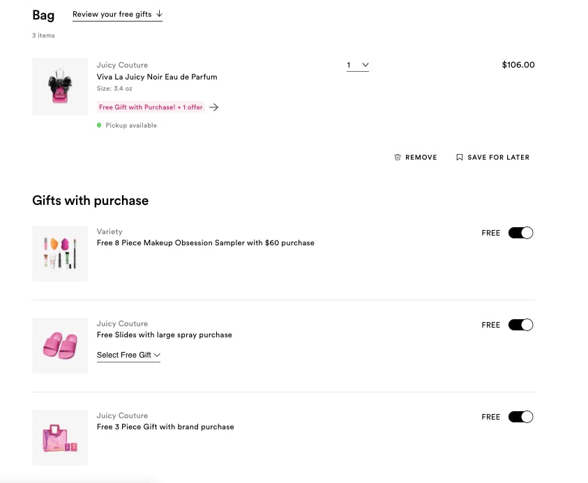The width and height of the screenshot is (588, 483).
Task: Click the 3 Piece Gift bag thumbnail
Action: tap(60, 438)
